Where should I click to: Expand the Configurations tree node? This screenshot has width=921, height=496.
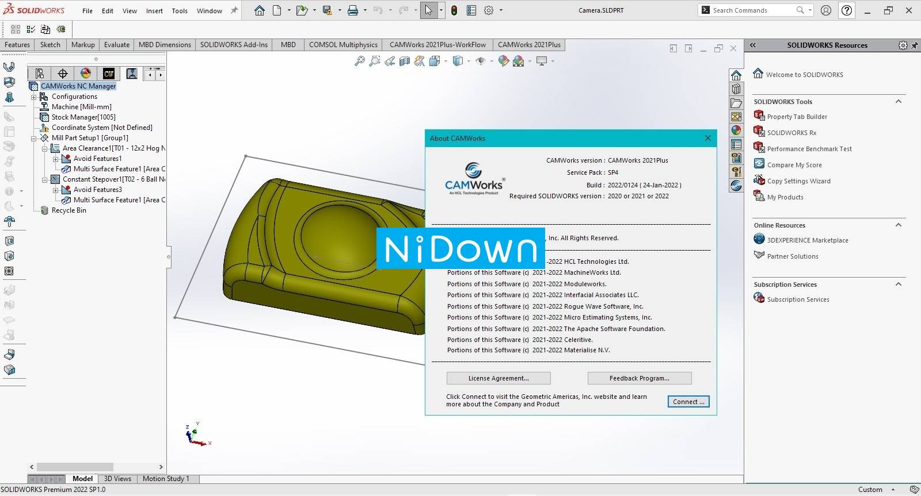34,97
